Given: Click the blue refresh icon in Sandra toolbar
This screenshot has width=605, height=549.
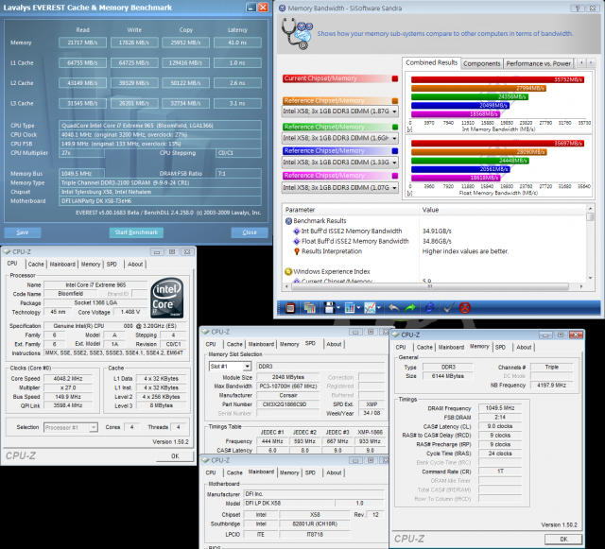Looking at the screenshot, I should [x=429, y=308].
